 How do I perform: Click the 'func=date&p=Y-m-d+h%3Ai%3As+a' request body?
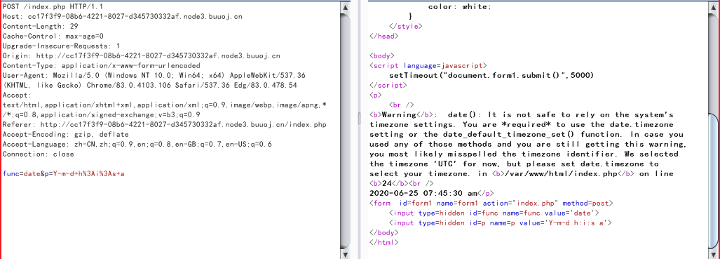pos(63,173)
